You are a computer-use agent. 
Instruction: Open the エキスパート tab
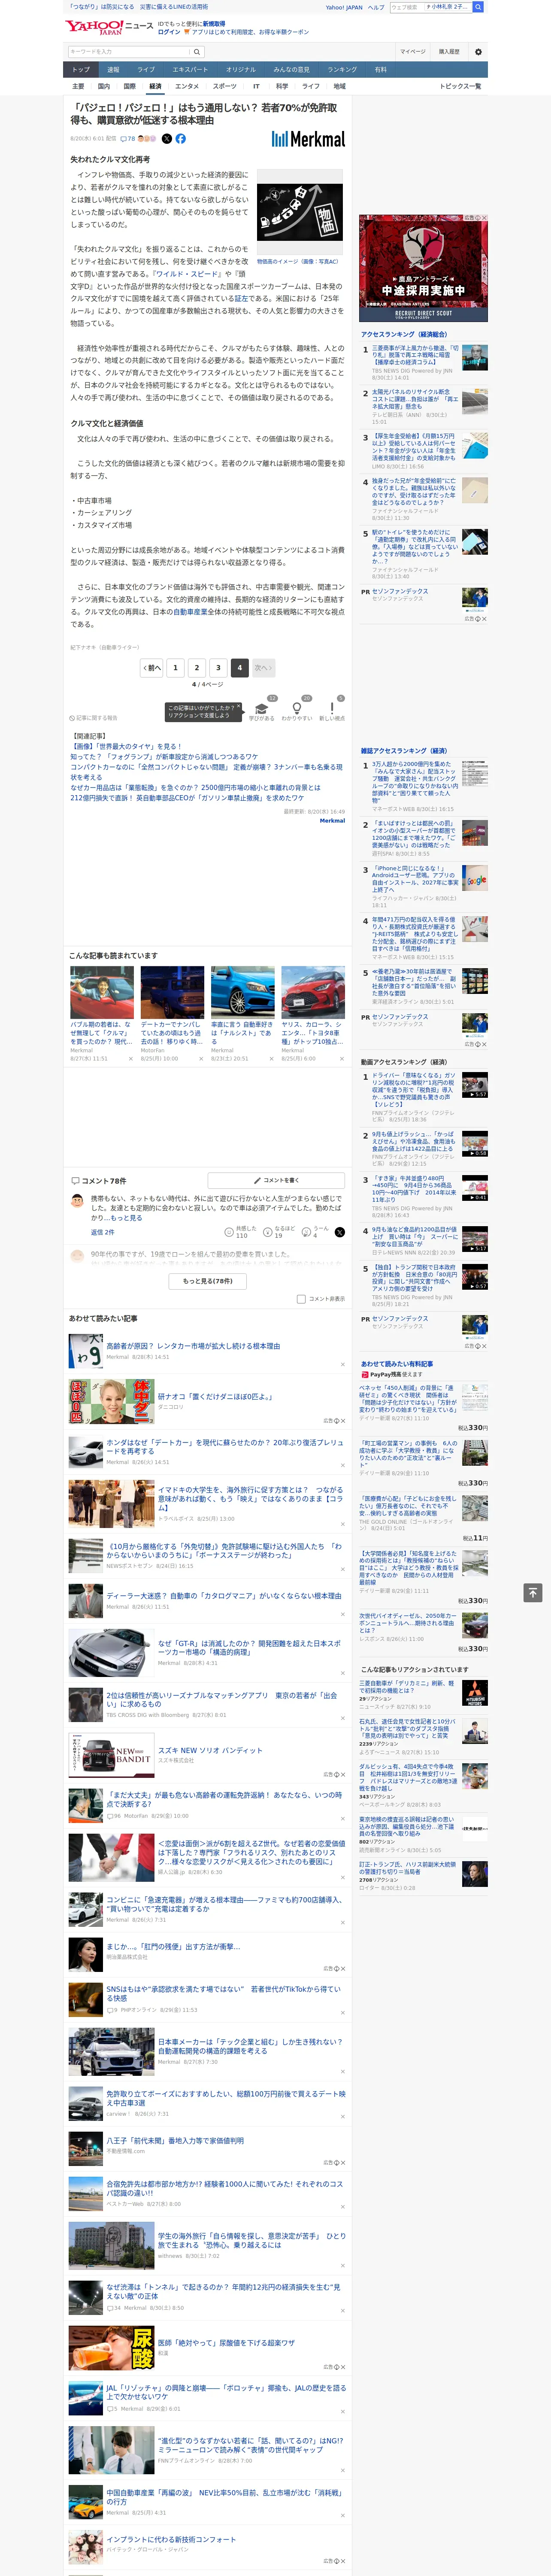click(190, 70)
